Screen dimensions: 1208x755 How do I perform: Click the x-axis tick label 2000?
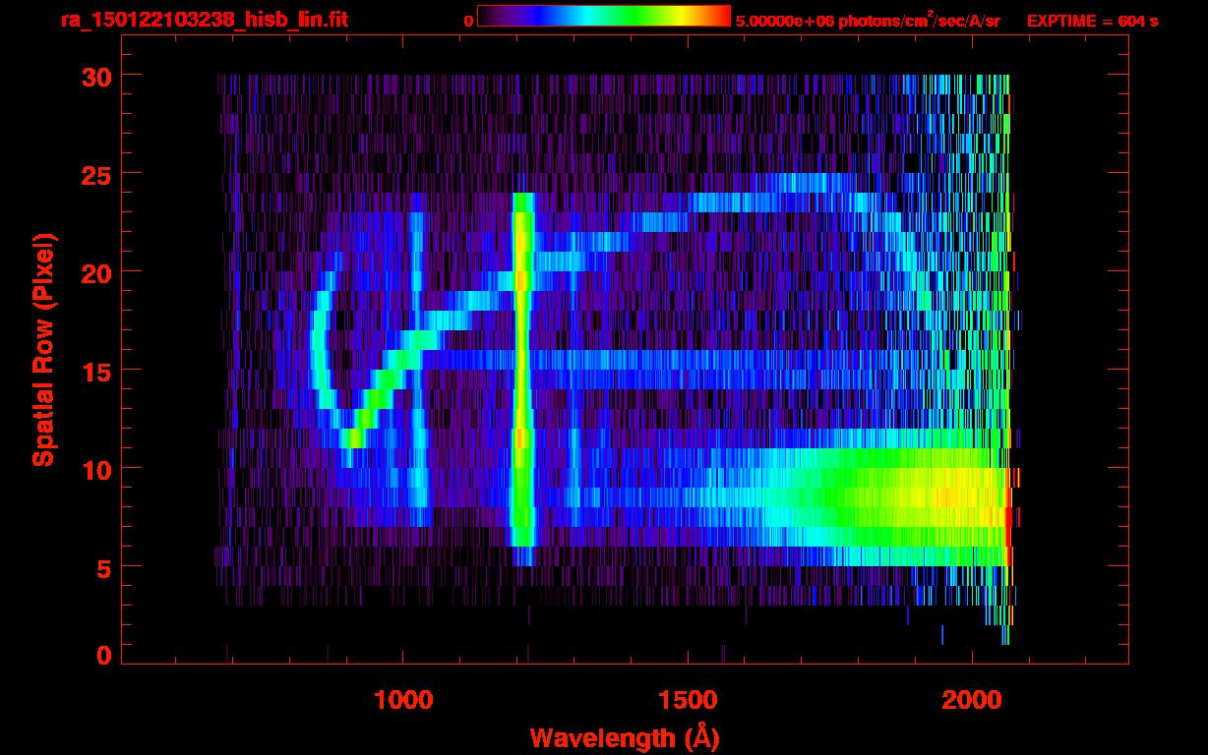coord(972,701)
